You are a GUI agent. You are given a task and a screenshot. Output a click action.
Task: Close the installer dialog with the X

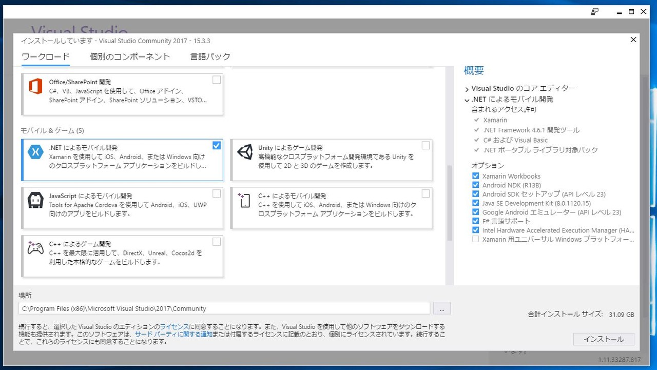633,40
